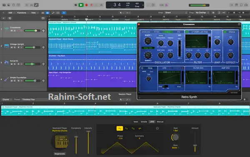Image resolution: width=250 pixels, height=157 pixels.
Task: Switch to the Details tab in Session Player
Action: (144, 122)
